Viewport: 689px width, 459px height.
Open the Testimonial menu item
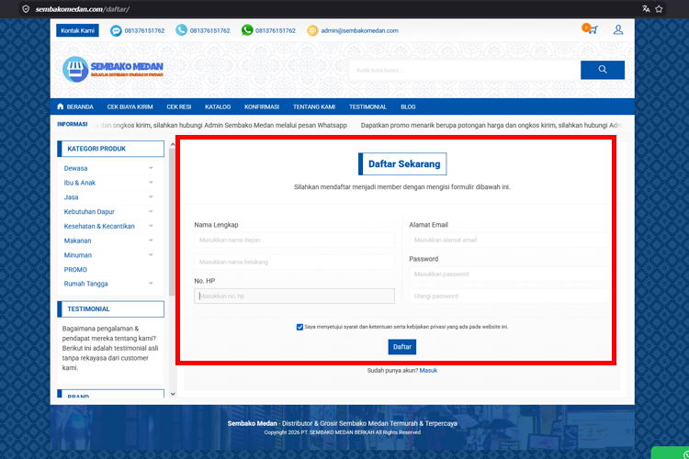(367, 106)
